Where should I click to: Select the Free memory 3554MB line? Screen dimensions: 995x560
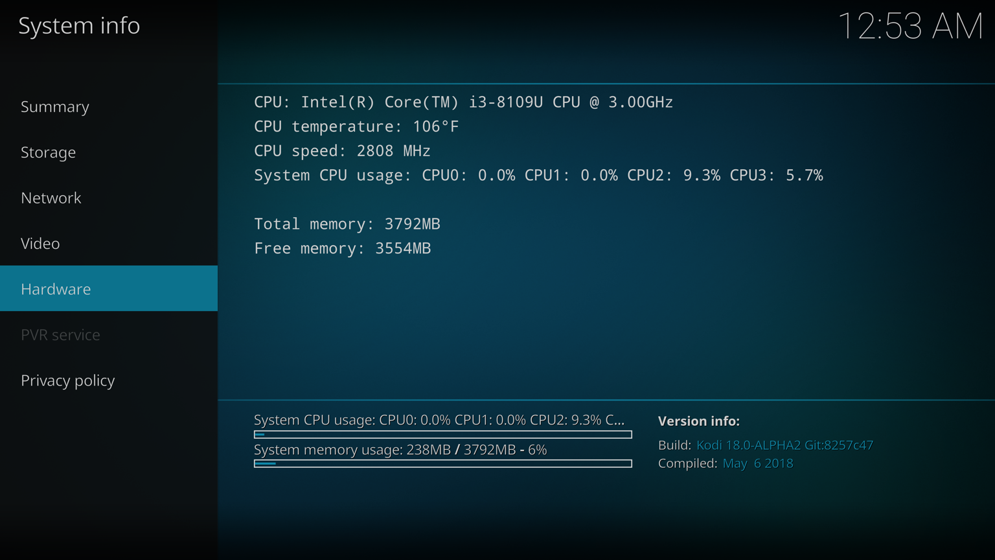[342, 249]
